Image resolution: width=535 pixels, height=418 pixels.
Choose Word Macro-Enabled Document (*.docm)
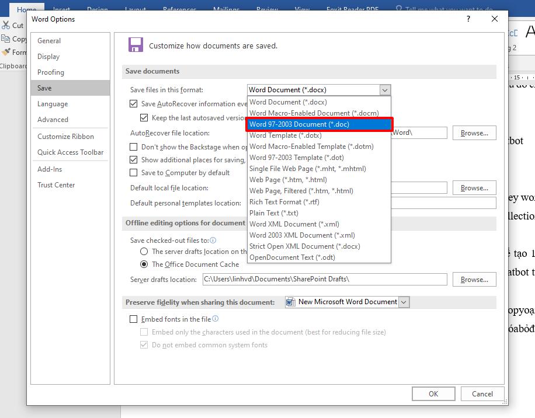coord(319,113)
